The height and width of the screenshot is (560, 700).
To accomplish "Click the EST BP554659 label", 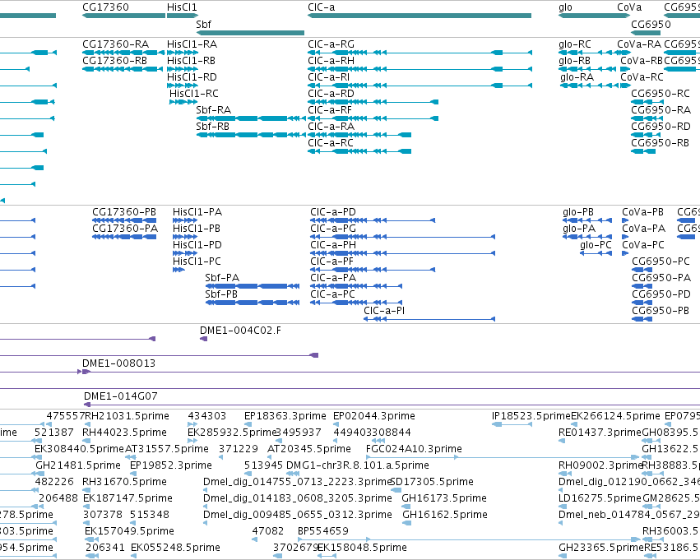I will pos(322,532).
